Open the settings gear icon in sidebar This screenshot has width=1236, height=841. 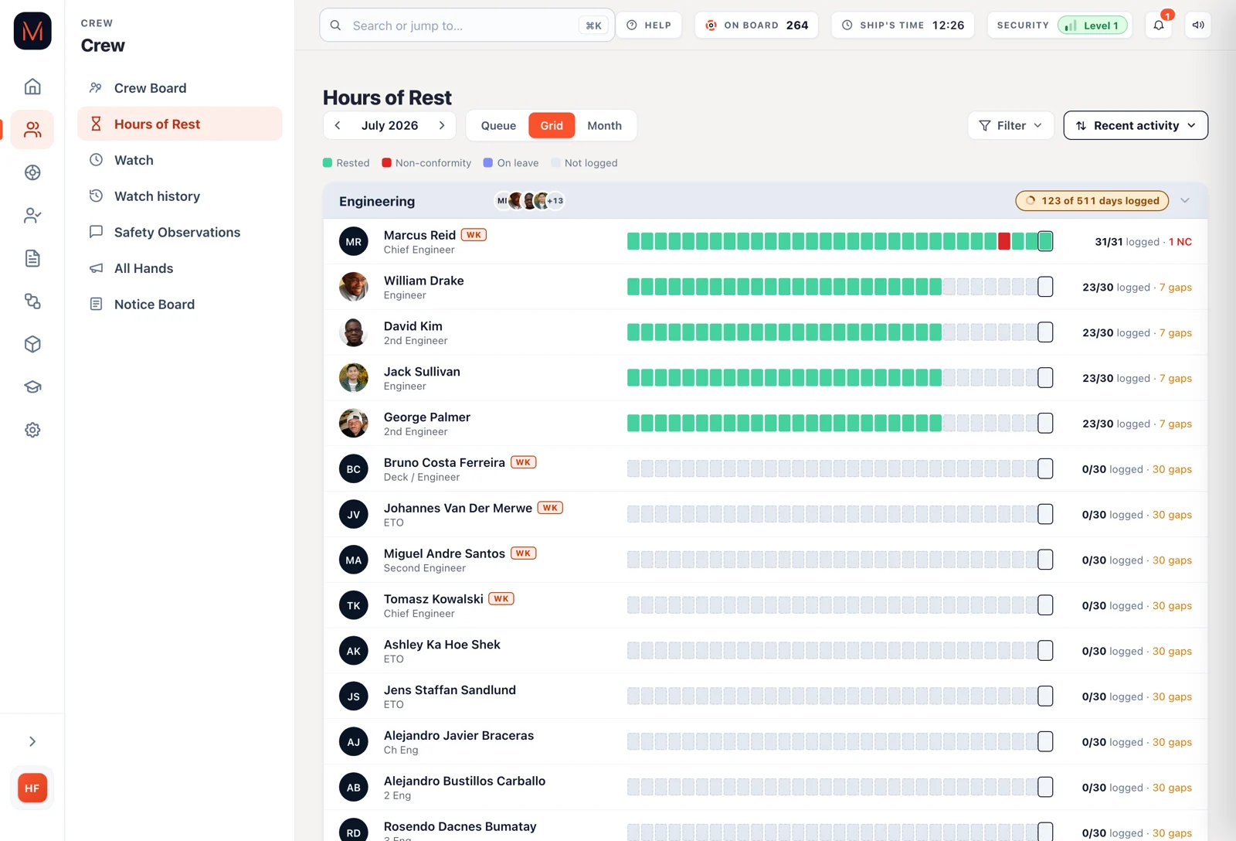tap(32, 430)
